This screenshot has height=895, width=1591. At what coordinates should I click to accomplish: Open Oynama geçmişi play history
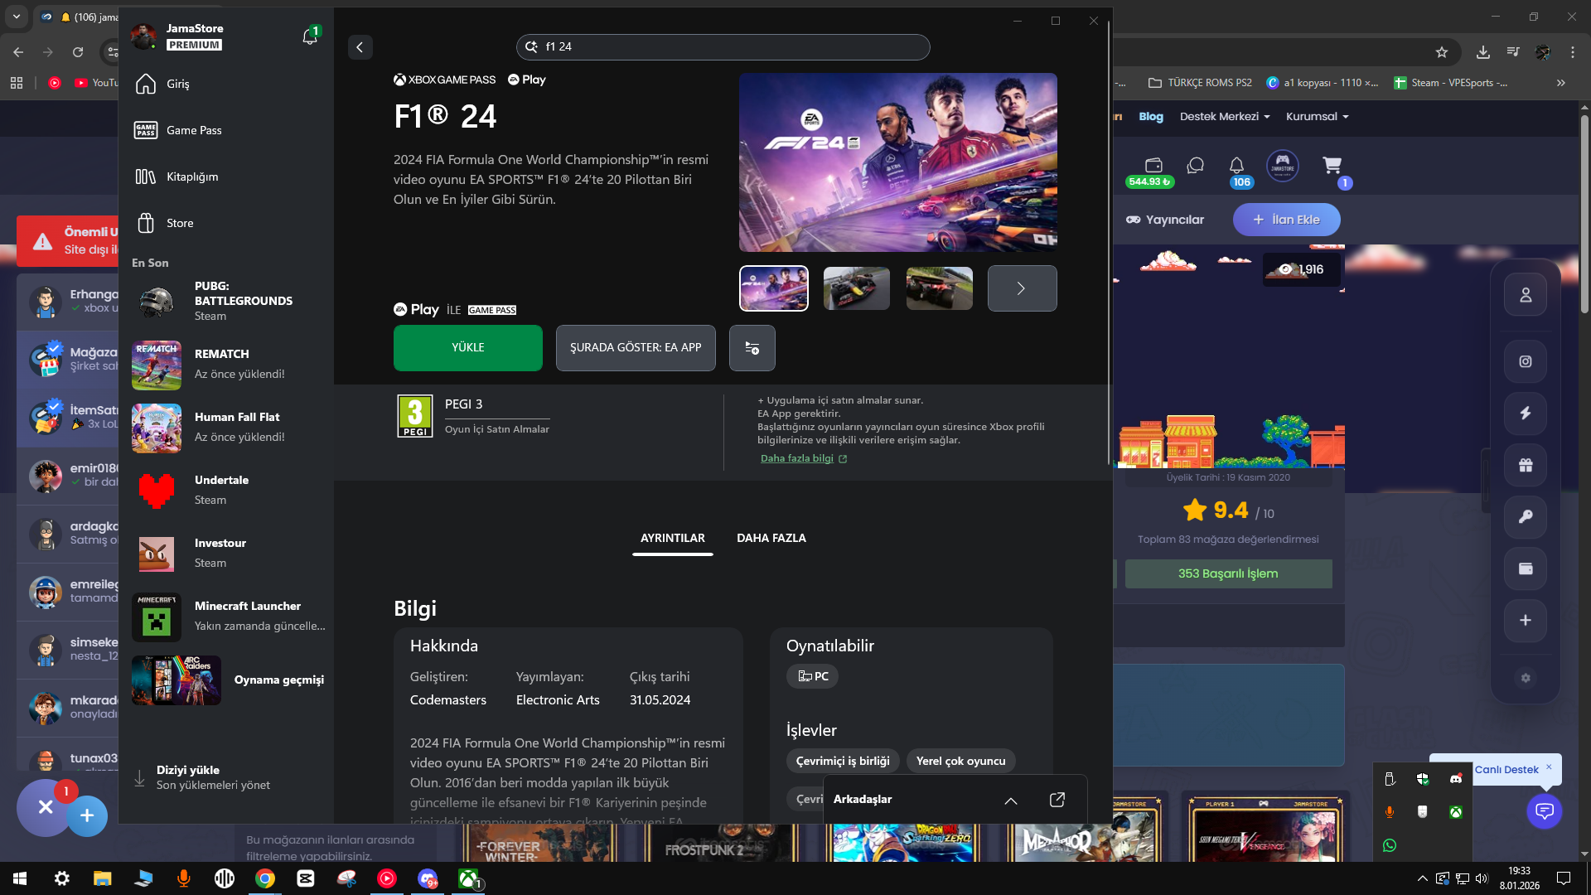pyautogui.click(x=226, y=680)
